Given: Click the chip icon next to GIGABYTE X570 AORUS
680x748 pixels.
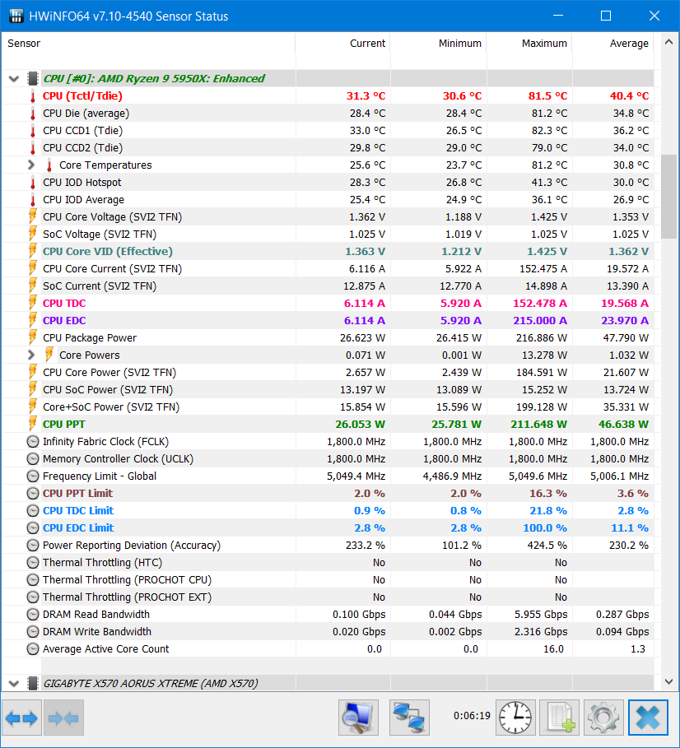Looking at the screenshot, I should click(33, 684).
